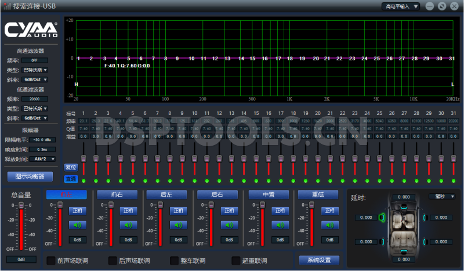The height and width of the screenshot is (271, 464).
Task: Select the 前右 channel tab
Action: click(x=117, y=194)
